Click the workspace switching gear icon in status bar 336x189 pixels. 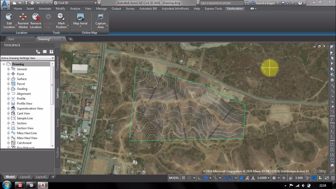(274, 178)
